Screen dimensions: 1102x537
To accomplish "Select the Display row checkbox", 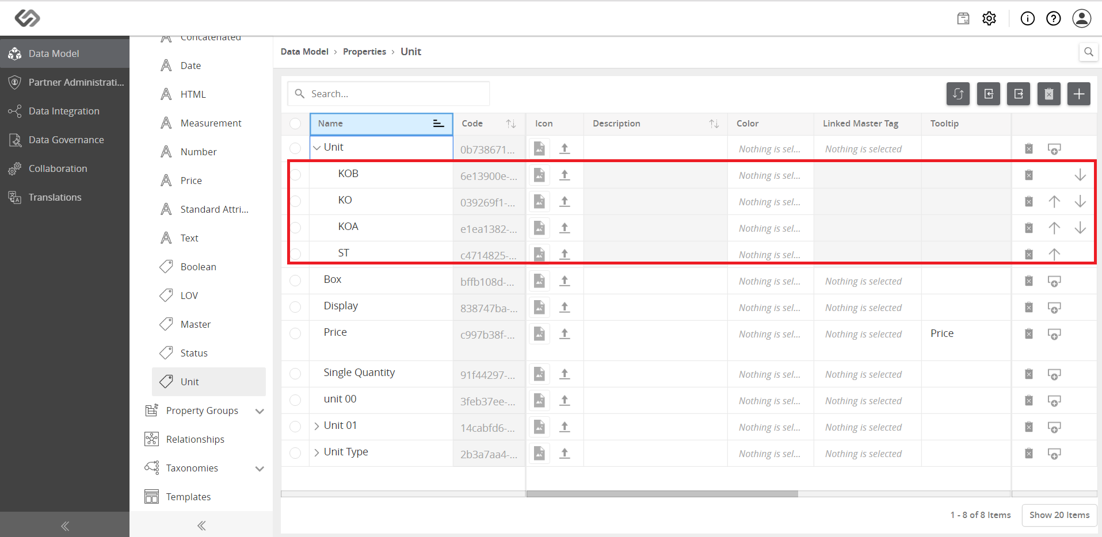I will [295, 307].
